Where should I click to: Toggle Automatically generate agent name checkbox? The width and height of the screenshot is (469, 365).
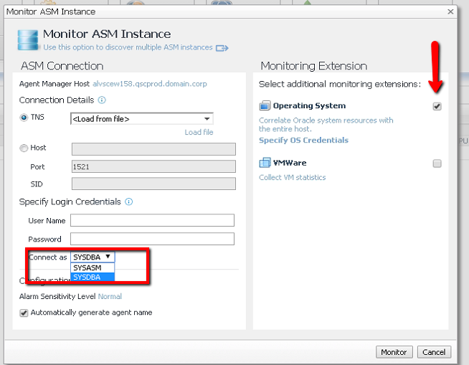pos(24,313)
